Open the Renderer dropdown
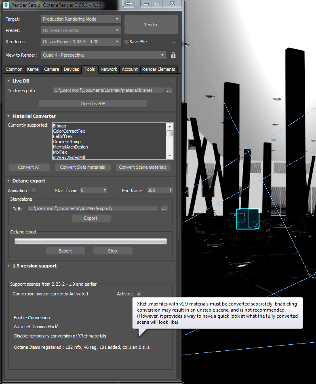Viewport: 316px width, 384px height. click(81, 42)
